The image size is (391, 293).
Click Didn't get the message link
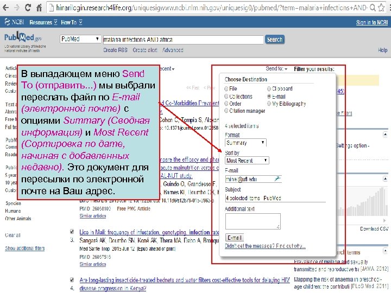pyautogui.click(x=265, y=246)
